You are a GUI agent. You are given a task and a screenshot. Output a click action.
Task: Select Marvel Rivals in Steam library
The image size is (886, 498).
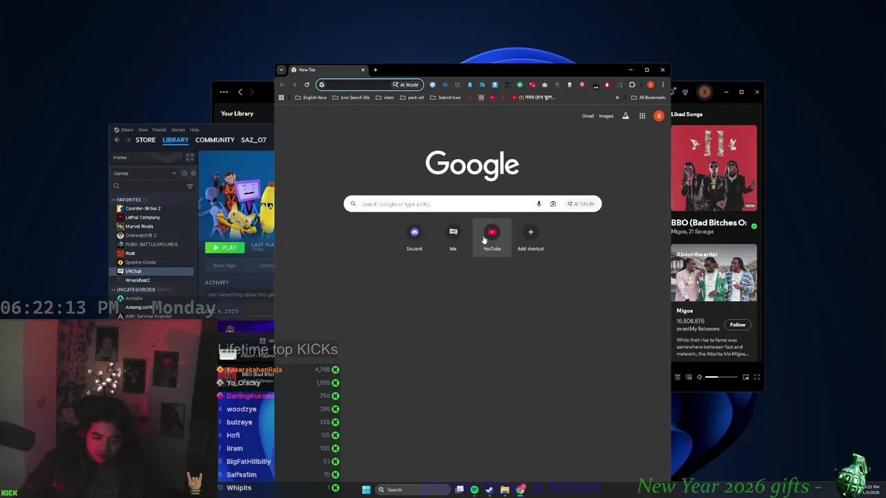coord(139,226)
